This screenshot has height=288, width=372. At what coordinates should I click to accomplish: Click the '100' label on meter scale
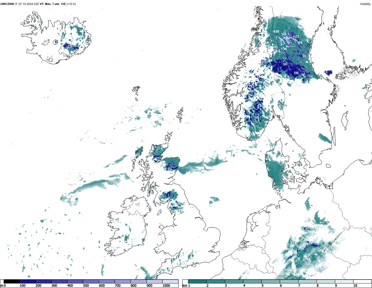[22, 286]
